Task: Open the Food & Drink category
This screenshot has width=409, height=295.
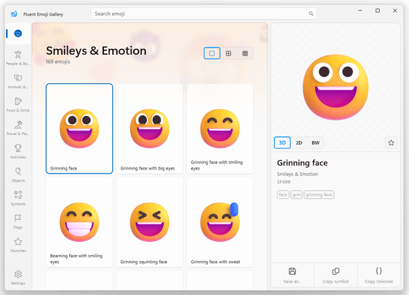Action: coord(18,104)
